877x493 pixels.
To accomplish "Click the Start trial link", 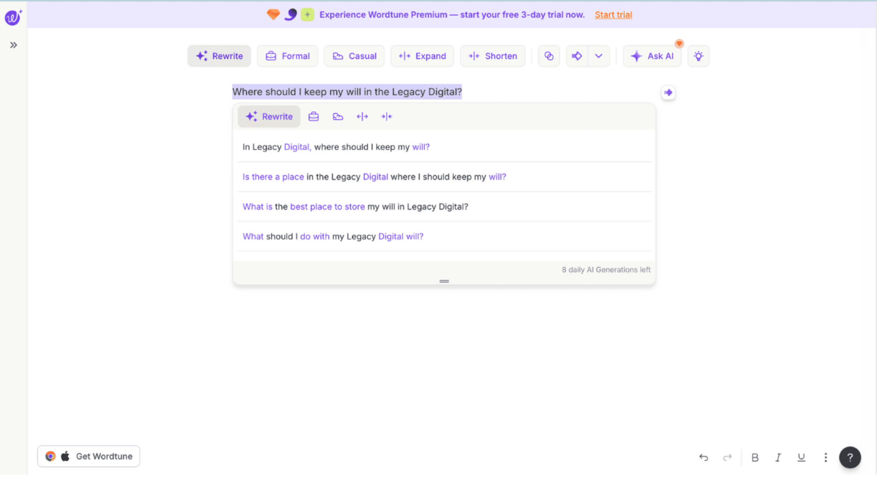I will tap(613, 15).
